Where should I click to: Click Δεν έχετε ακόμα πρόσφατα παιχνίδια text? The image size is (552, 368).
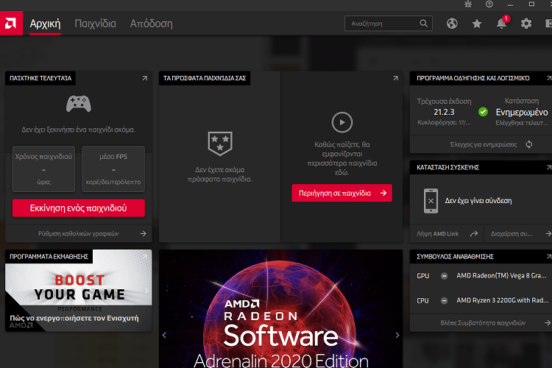[220, 174]
